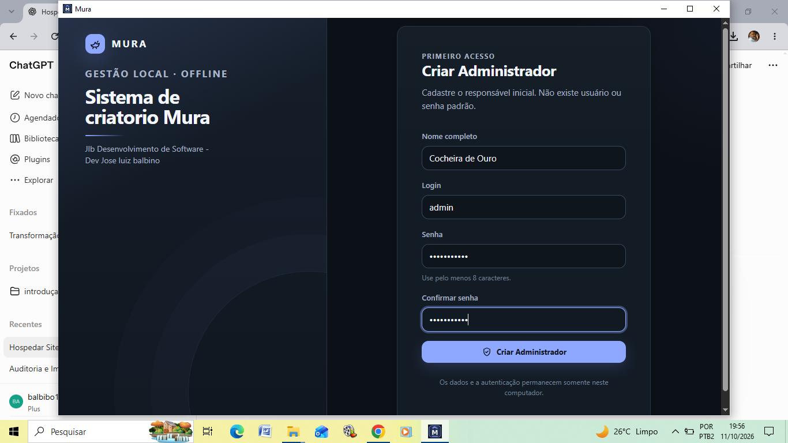This screenshot has height=443, width=788.
Task: Open Outlook from the taskbar
Action: [x=321, y=431]
